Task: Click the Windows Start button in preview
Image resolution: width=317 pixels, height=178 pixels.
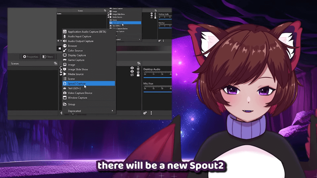Action: click(x=60, y=48)
